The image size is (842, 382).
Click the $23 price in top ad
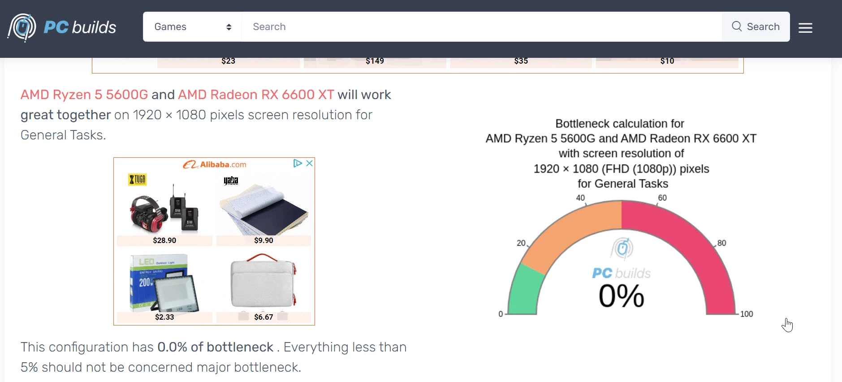(x=228, y=61)
